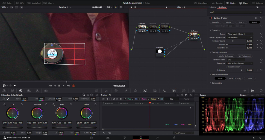Toggle the Nodes panel
Image resolution: width=265 pixels, height=140 pixels.
(x=231, y=3)
